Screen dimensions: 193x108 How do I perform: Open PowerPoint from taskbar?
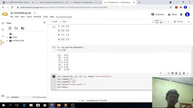point(59,105)
